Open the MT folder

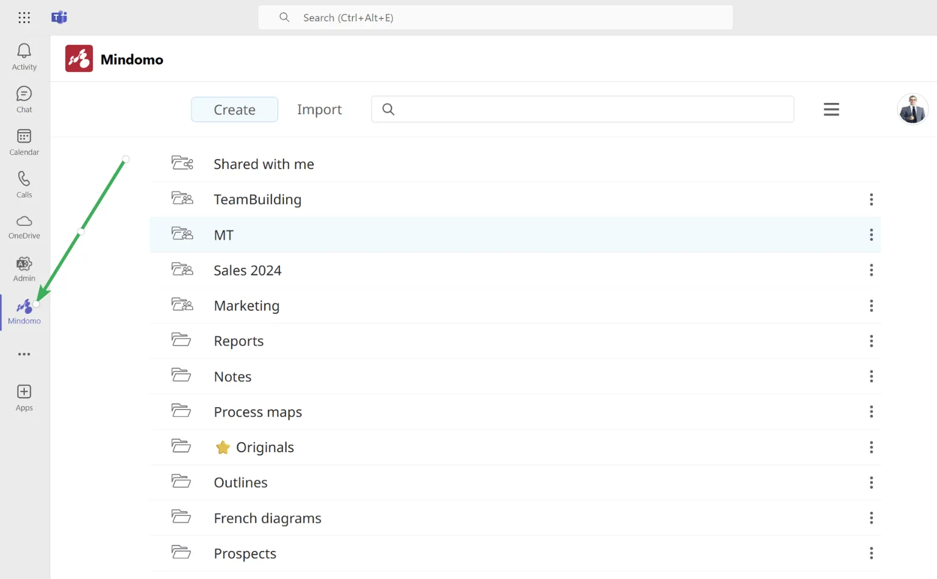(515, 235)
